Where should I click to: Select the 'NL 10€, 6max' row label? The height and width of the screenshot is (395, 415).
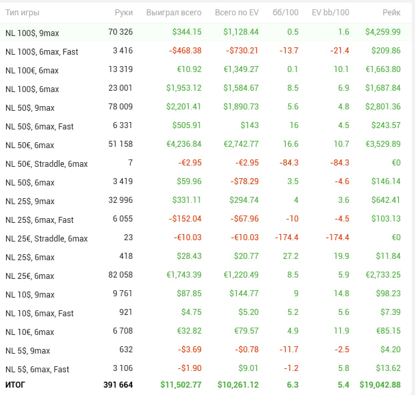click(29, 332)
